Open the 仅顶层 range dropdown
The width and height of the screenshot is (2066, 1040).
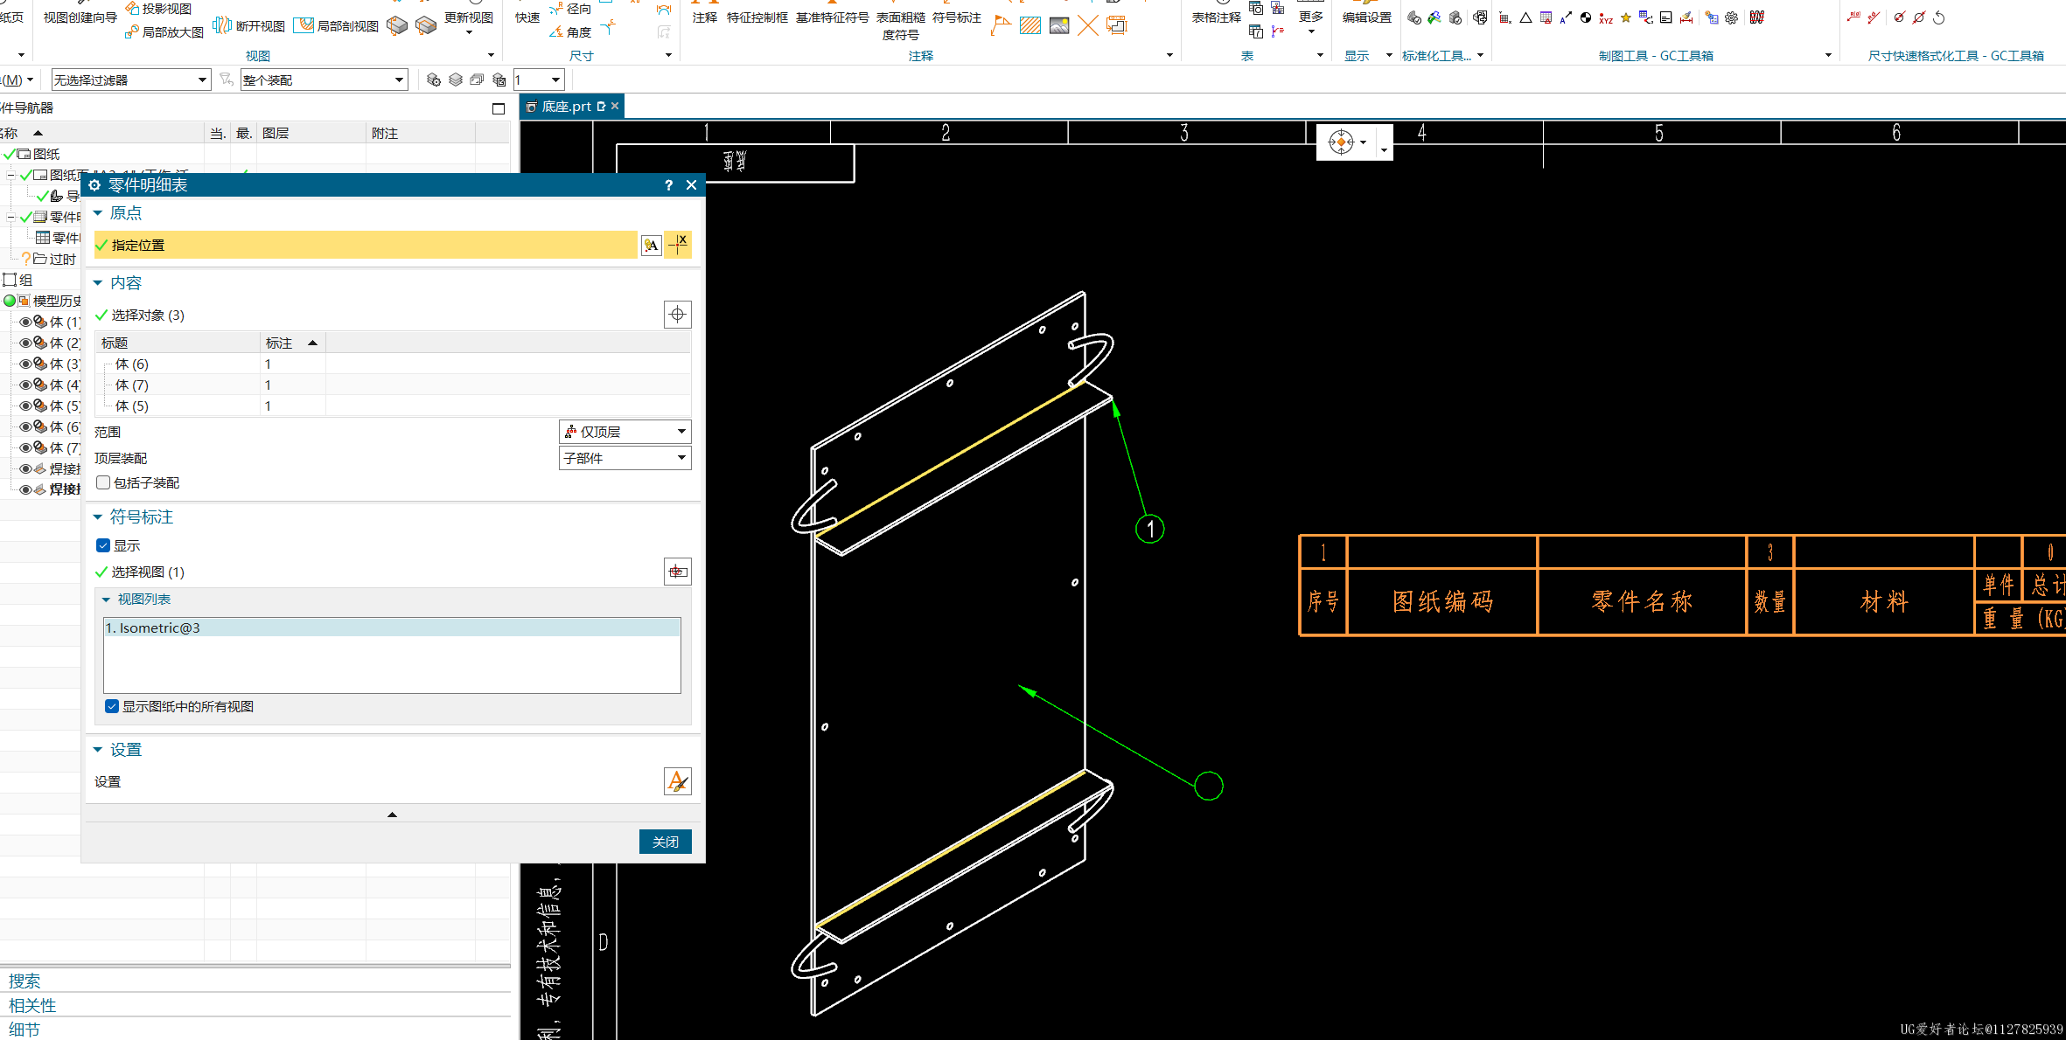click(x=625, y=432)
